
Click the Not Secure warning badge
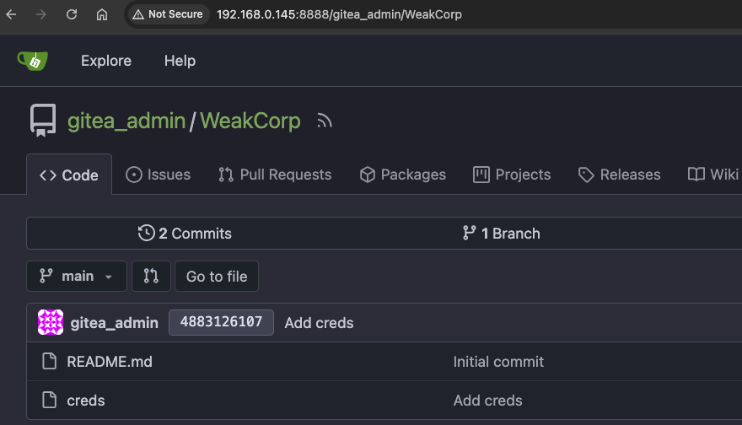point(167,14)
